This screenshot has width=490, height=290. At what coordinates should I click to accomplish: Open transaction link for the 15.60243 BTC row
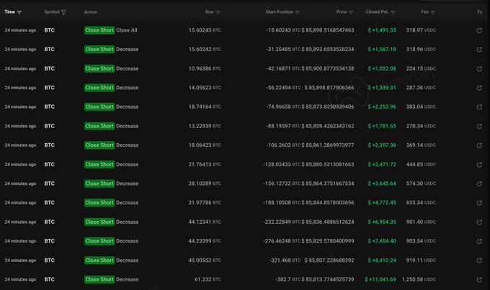tap(479, 30)
